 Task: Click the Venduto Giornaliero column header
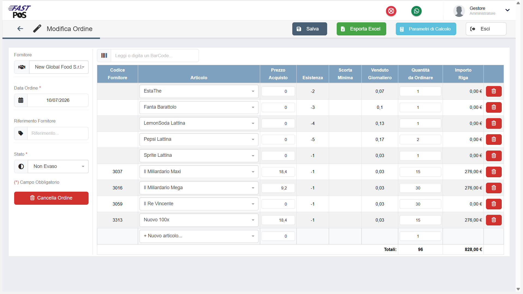click(380, 74)
